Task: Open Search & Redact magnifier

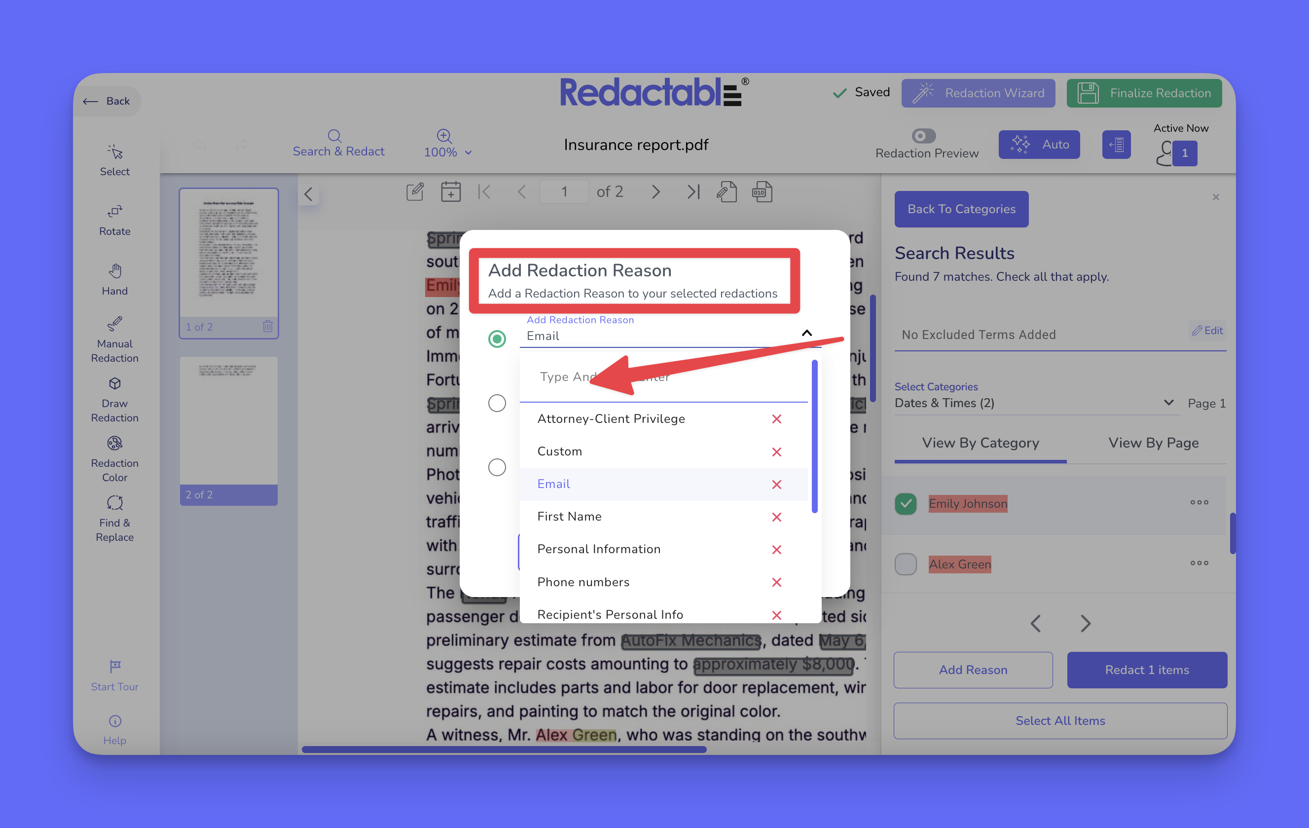Action: 335,136
